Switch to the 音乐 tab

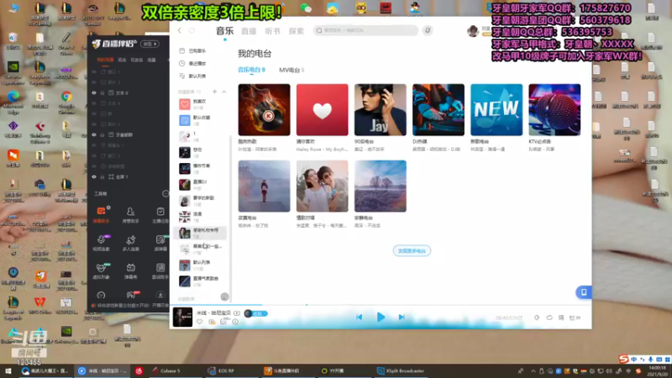tap(224, 31)
